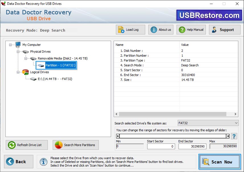Click the Physical Drives disk icon

pos(26,52)
